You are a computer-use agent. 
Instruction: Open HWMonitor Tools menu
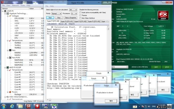[23, 5]
